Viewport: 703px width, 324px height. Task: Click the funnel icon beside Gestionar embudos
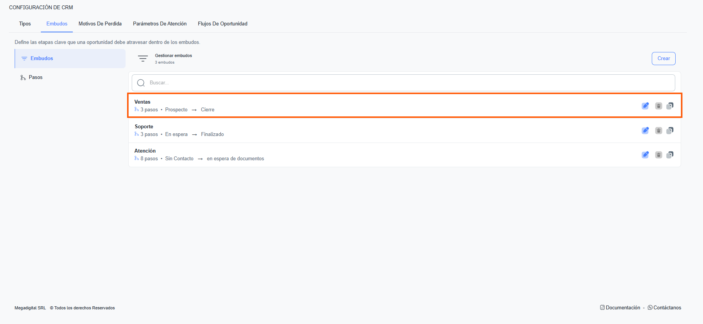143,59
